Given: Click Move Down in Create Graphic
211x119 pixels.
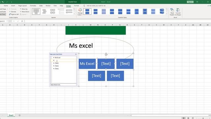Looking at the screenshot, I should [x=24, y=12].
